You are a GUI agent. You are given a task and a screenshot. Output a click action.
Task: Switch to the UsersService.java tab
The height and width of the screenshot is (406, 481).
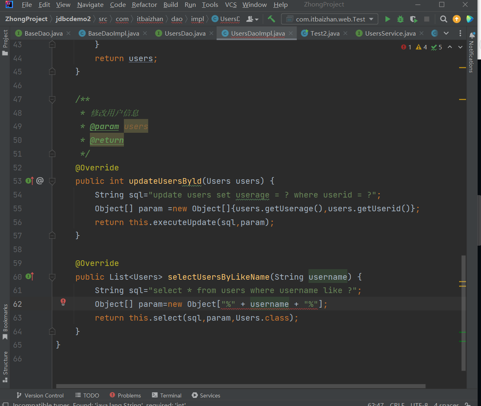[390, 33]
